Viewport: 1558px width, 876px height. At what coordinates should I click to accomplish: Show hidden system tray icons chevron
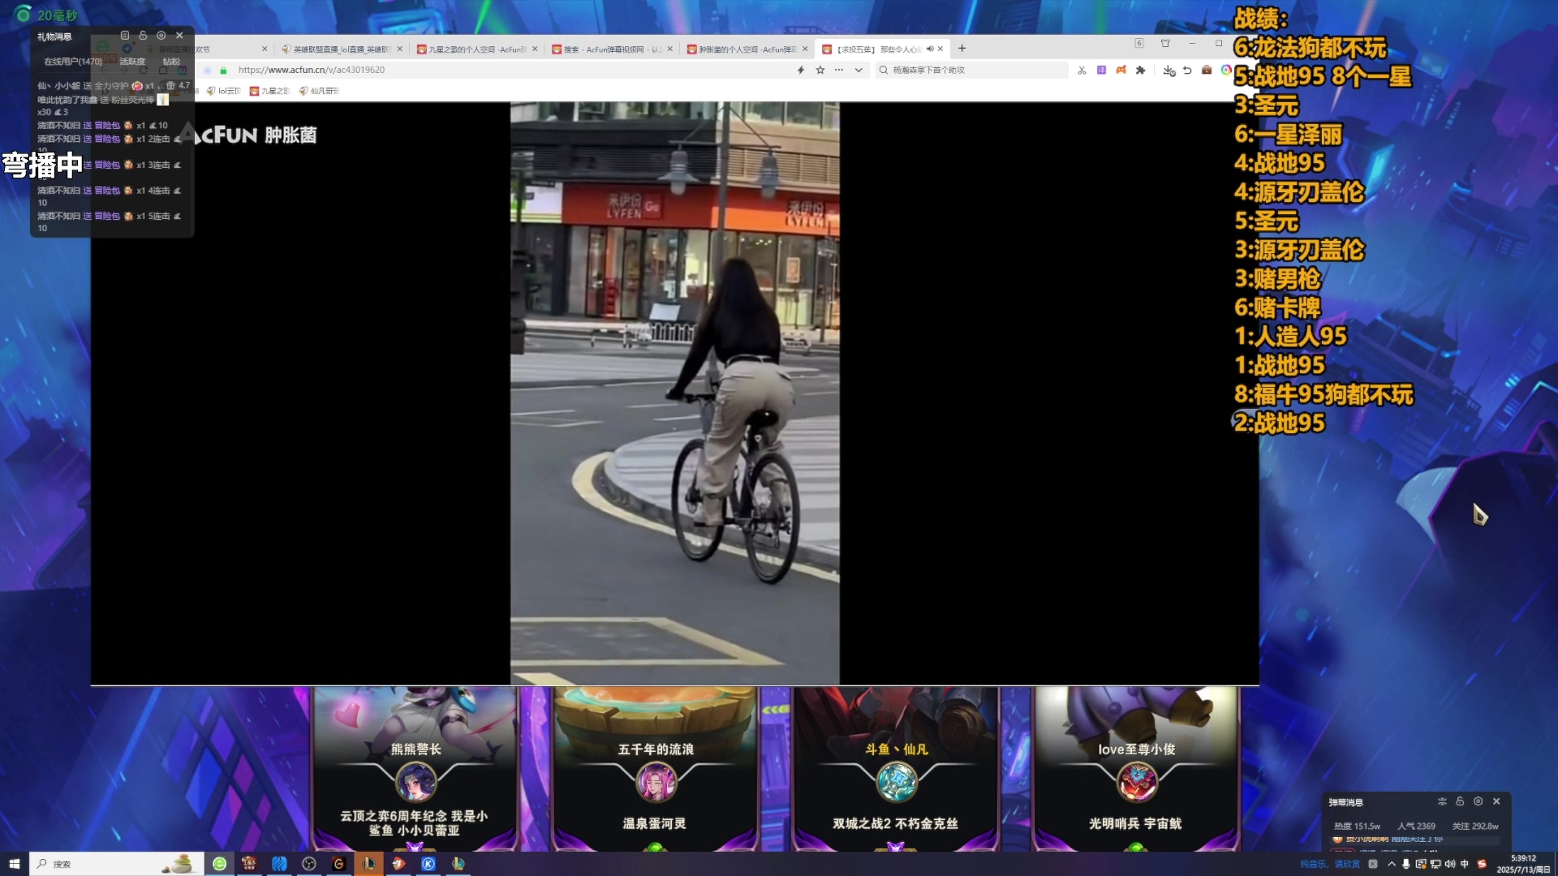pos(1392,864)
